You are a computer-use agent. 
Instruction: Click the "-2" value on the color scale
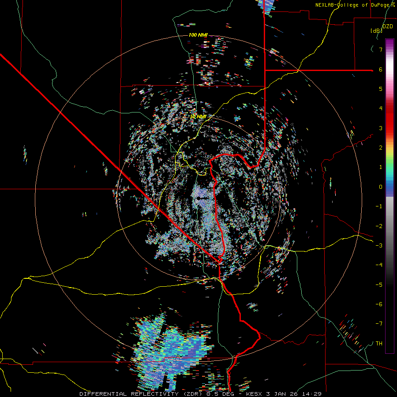[x=379, y=226]
